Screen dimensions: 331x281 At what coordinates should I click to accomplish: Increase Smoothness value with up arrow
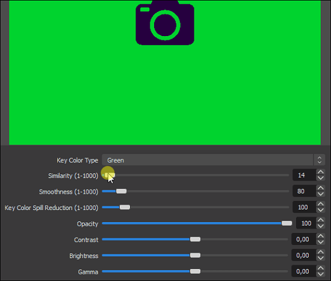click(320, 188)
